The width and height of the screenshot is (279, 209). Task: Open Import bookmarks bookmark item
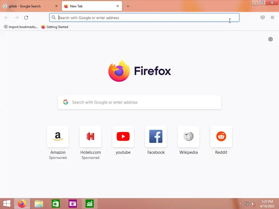(x=21, y=27)
